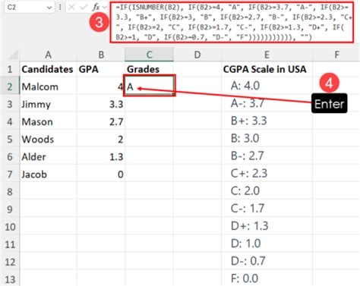Viewport: 360px width, 286px height.
Task: Click the 'C-: 1.7' scale entry
Action: [248, 208]
